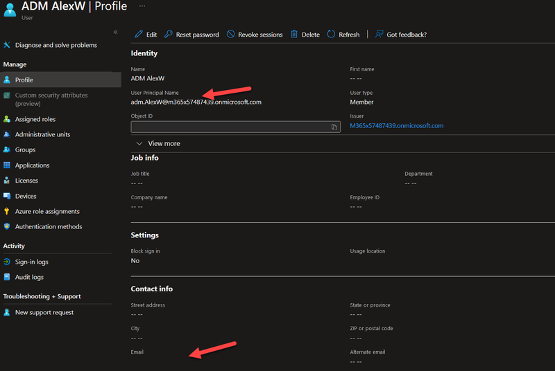This screenshot has height=371, width=555.
Task: Click the Sign-in logs icon
Action: point(7,262)
